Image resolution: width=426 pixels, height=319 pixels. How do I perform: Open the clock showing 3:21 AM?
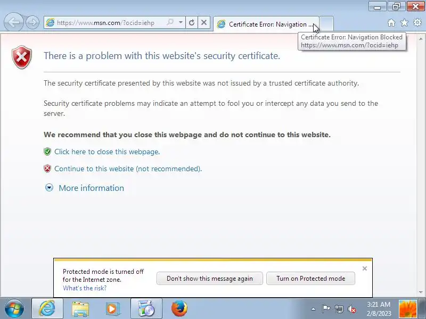379,309
